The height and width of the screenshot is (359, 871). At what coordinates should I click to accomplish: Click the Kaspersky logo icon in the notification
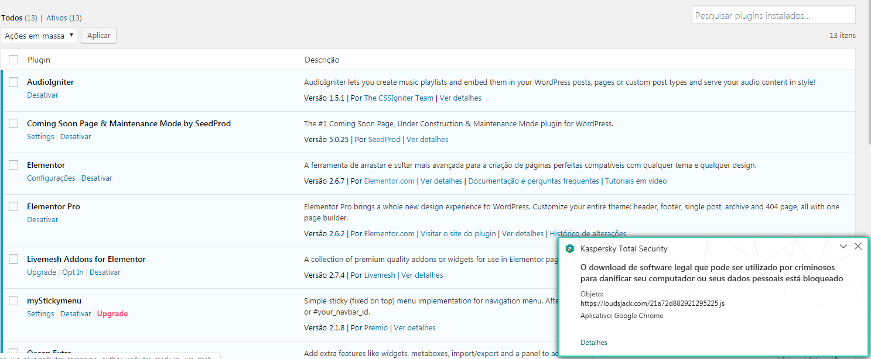coord(569,248)
